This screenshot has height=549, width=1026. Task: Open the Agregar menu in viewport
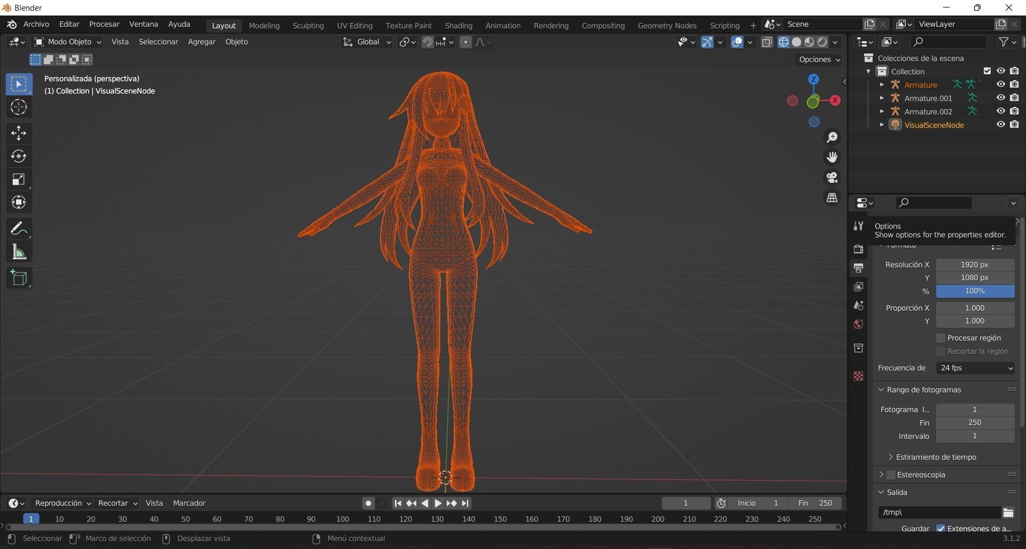(201, 42)
